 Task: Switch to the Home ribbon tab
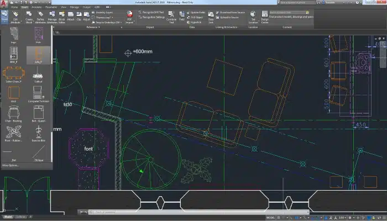coord(14,7)
